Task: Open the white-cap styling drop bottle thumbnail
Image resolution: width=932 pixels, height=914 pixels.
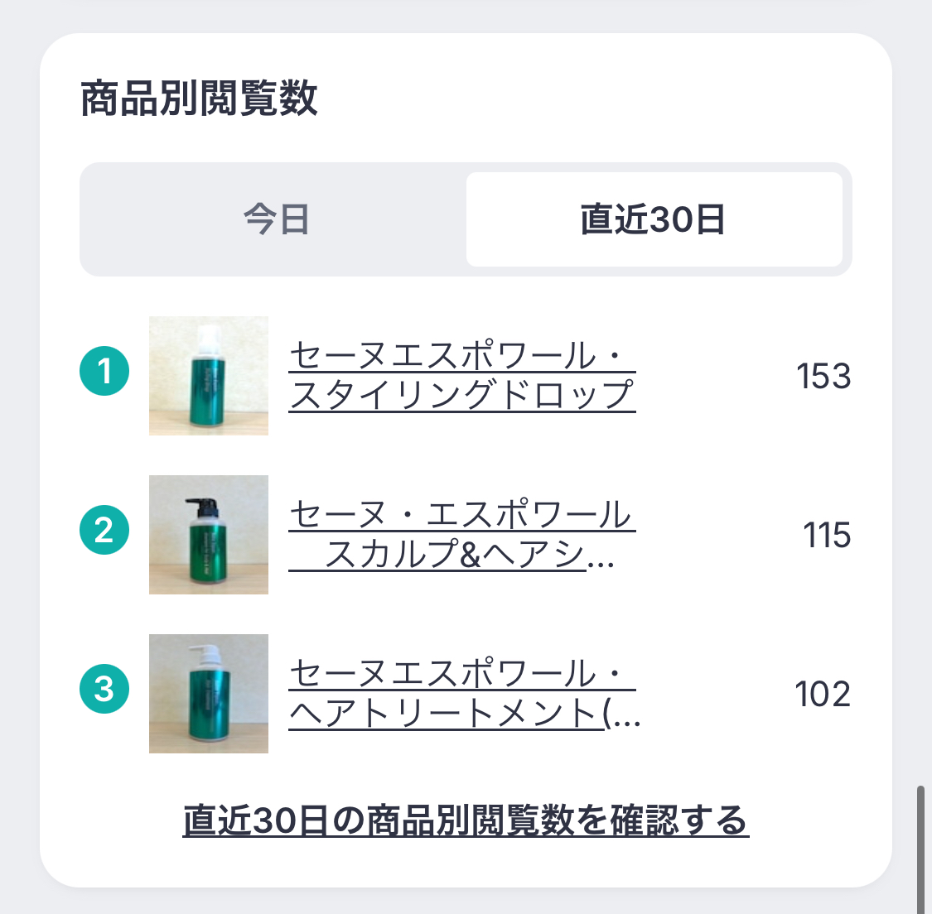Action: tap(209, 376)
